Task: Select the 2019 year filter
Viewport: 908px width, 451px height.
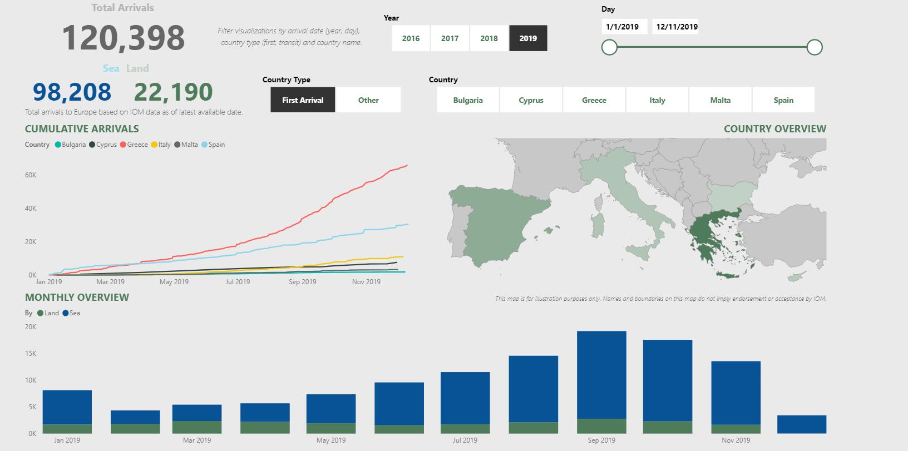Action: (x=528, y=38)
